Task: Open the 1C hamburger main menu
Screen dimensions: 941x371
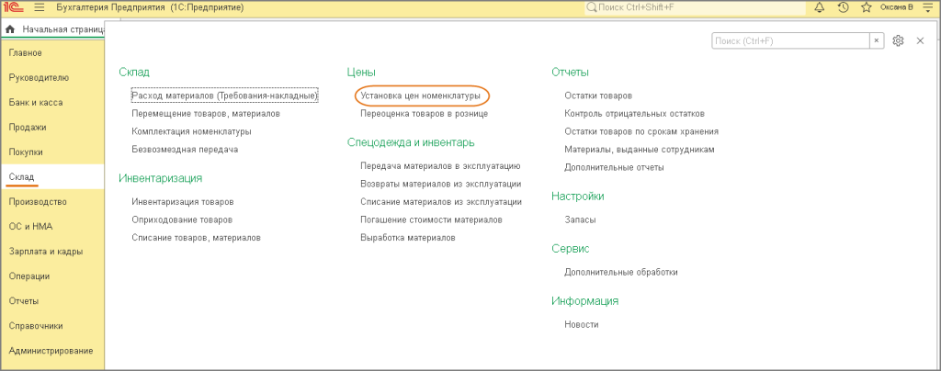Action: [39, 7]
